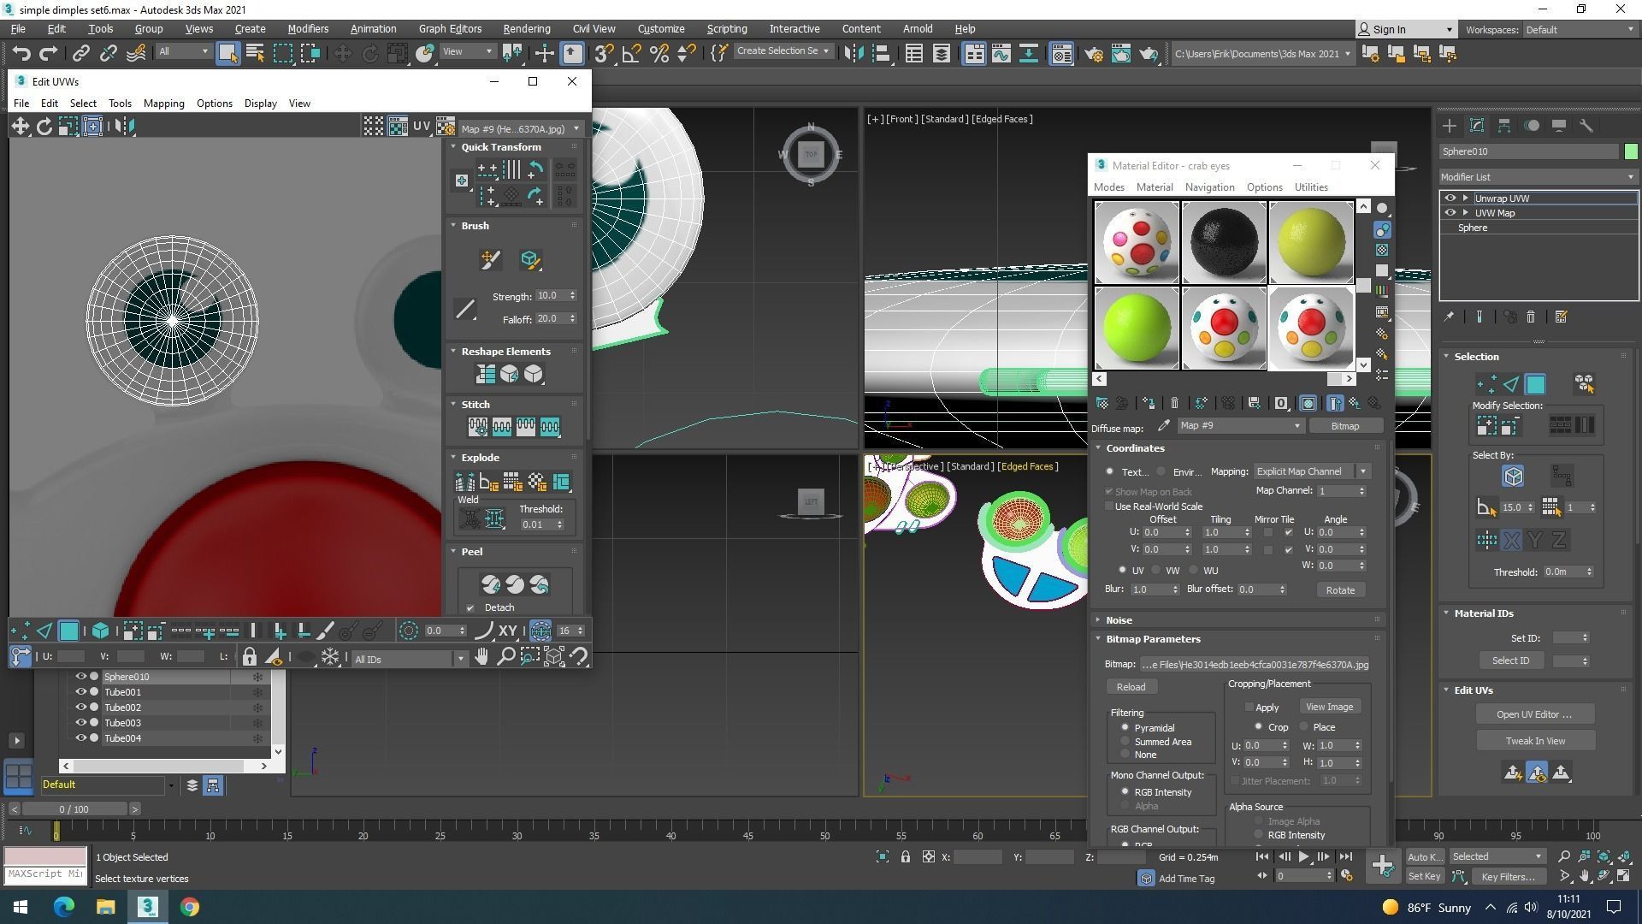Click the green object color swatch beside Sphere010
Screen dimensions: 1642x924
pos(1630,151)
